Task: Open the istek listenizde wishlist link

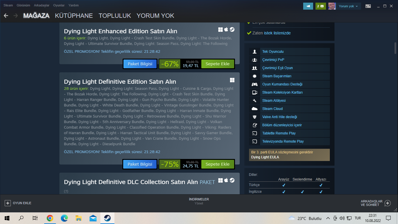Action: [277, 33]
